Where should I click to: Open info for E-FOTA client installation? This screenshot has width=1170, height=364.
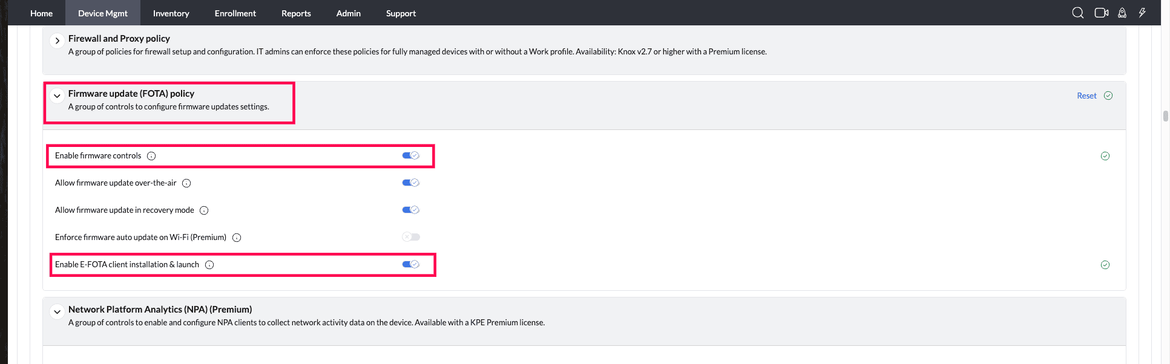click(x=209, y=265)
